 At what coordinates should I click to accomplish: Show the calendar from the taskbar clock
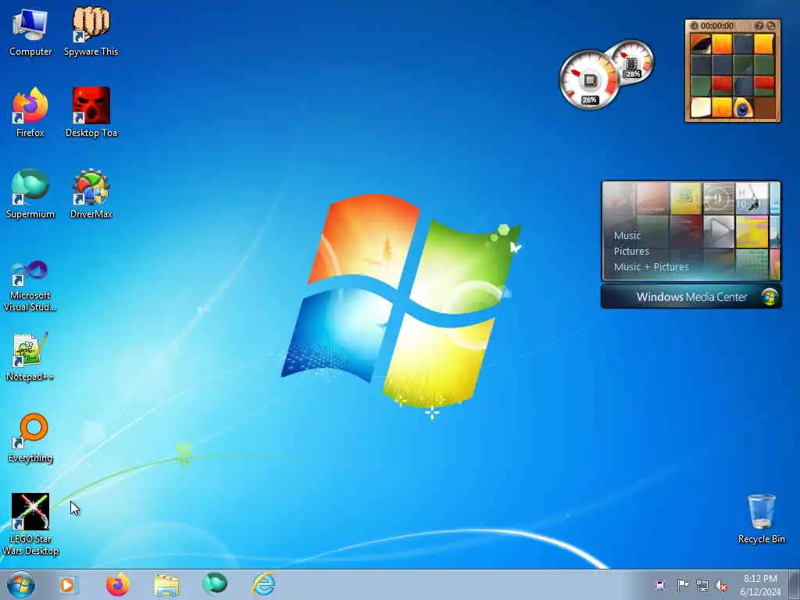click(x=760, y=585)
